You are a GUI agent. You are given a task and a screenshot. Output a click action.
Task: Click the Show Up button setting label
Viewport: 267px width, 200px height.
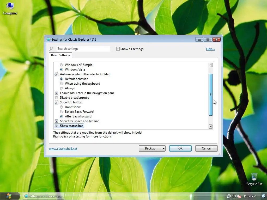click(71, 102)
